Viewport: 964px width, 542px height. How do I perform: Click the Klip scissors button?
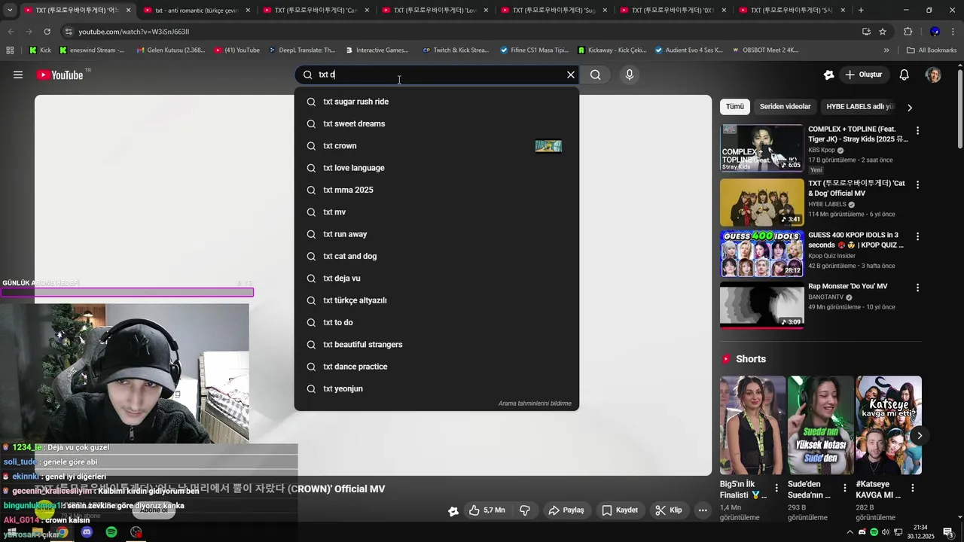(669, 510)
